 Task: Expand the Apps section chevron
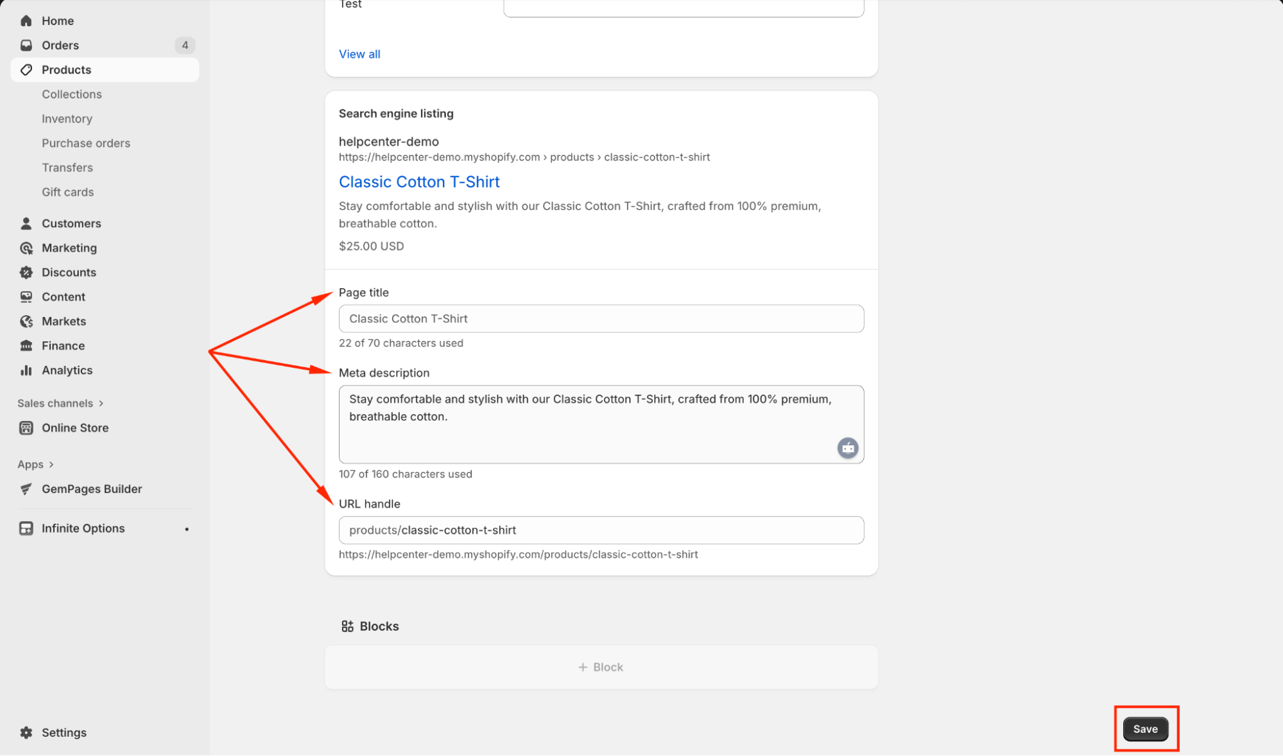click(51, 464)
